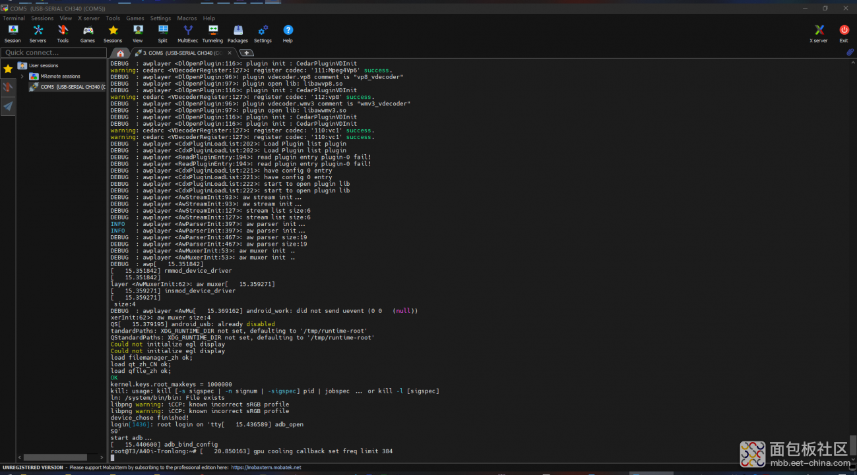
Task: Open the mobaxterm.mobatek.net link
Action: pos(265,468)
